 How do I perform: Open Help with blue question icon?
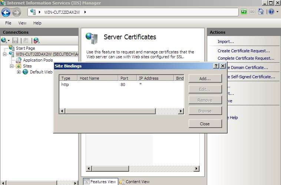coord(271,12)
